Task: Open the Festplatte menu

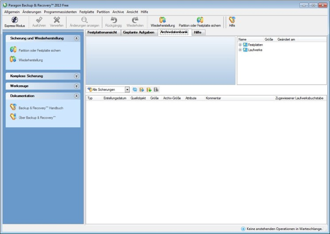Action: pyautogui.click(x=87, y=12)
